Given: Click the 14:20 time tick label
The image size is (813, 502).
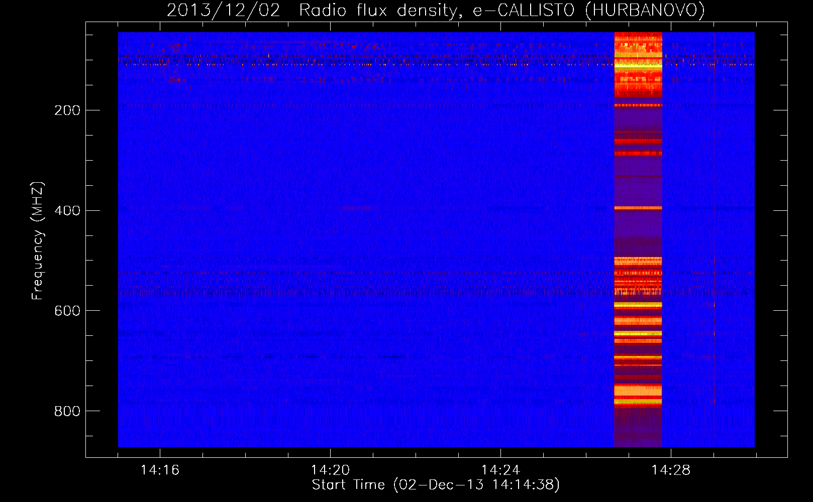Looking at the screenshot, I should pos(330,470).
